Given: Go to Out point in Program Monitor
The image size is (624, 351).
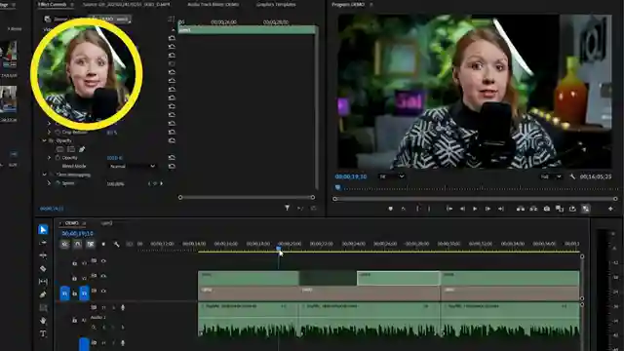Looking at the screenshot, I should [501, 209].
